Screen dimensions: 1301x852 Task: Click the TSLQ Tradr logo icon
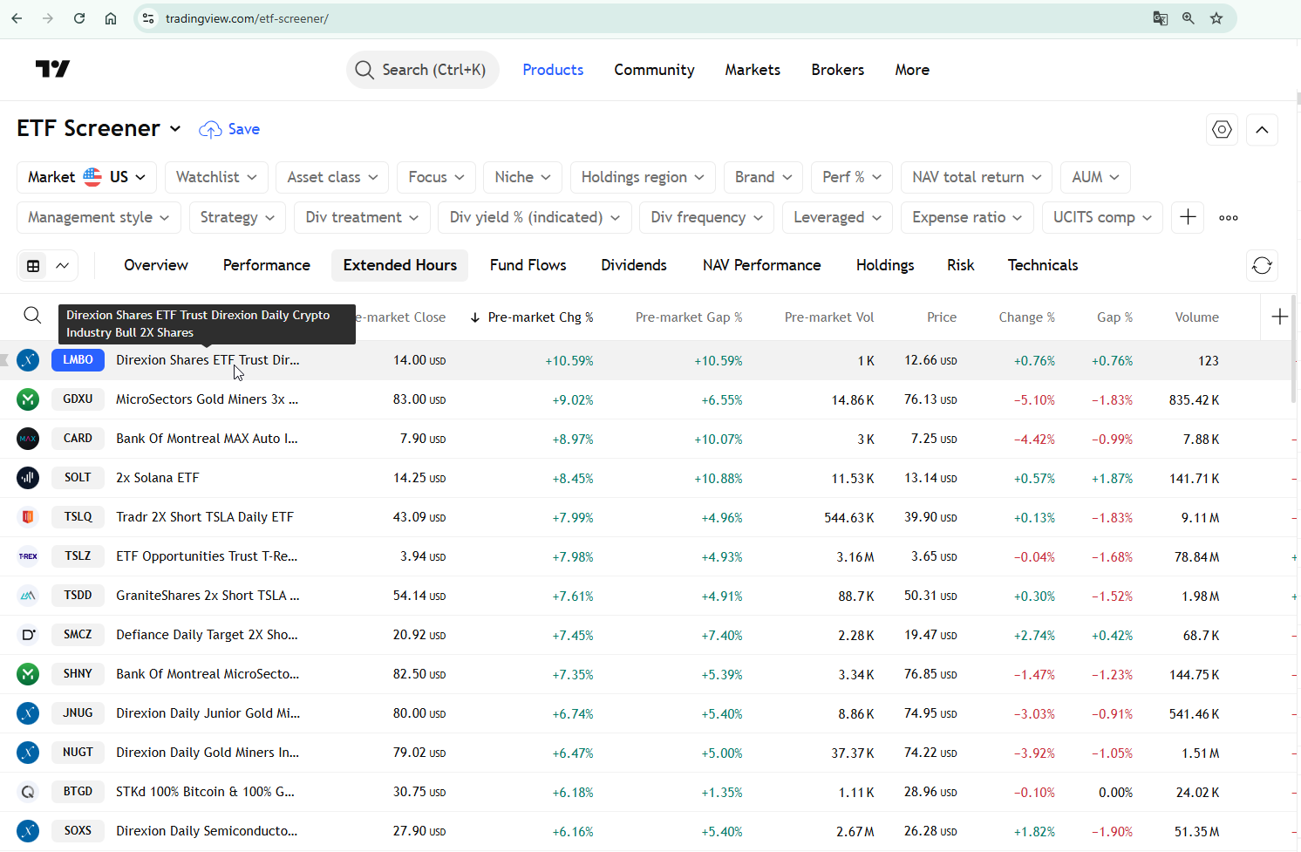point(28,517)
